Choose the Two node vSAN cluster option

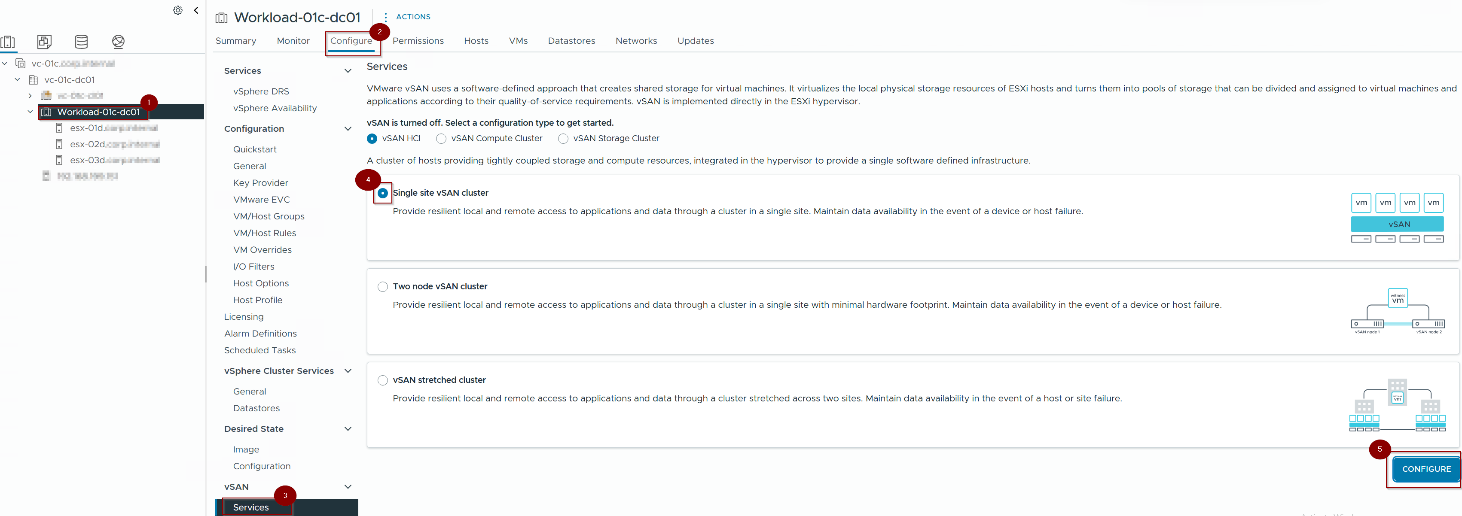(383, 286)
